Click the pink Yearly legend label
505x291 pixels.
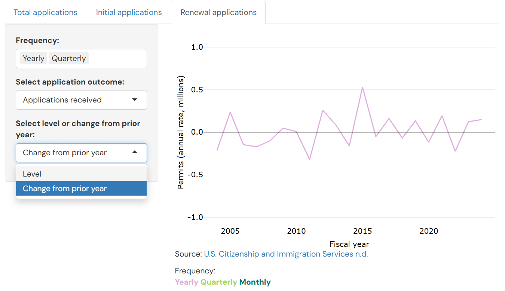click(x=186, y=282)
